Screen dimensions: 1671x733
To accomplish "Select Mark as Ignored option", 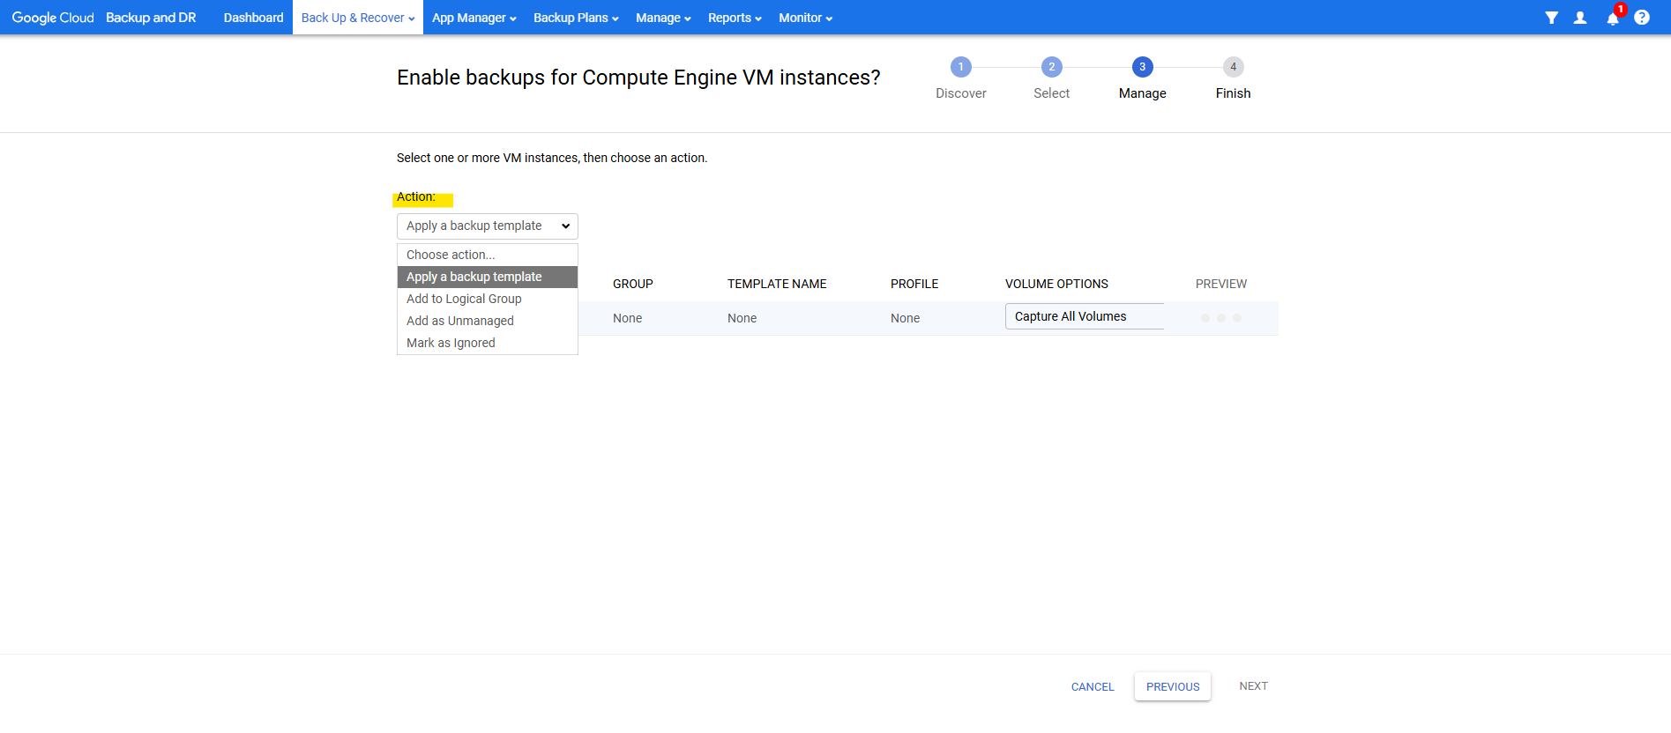I will (x=451, y=343).
